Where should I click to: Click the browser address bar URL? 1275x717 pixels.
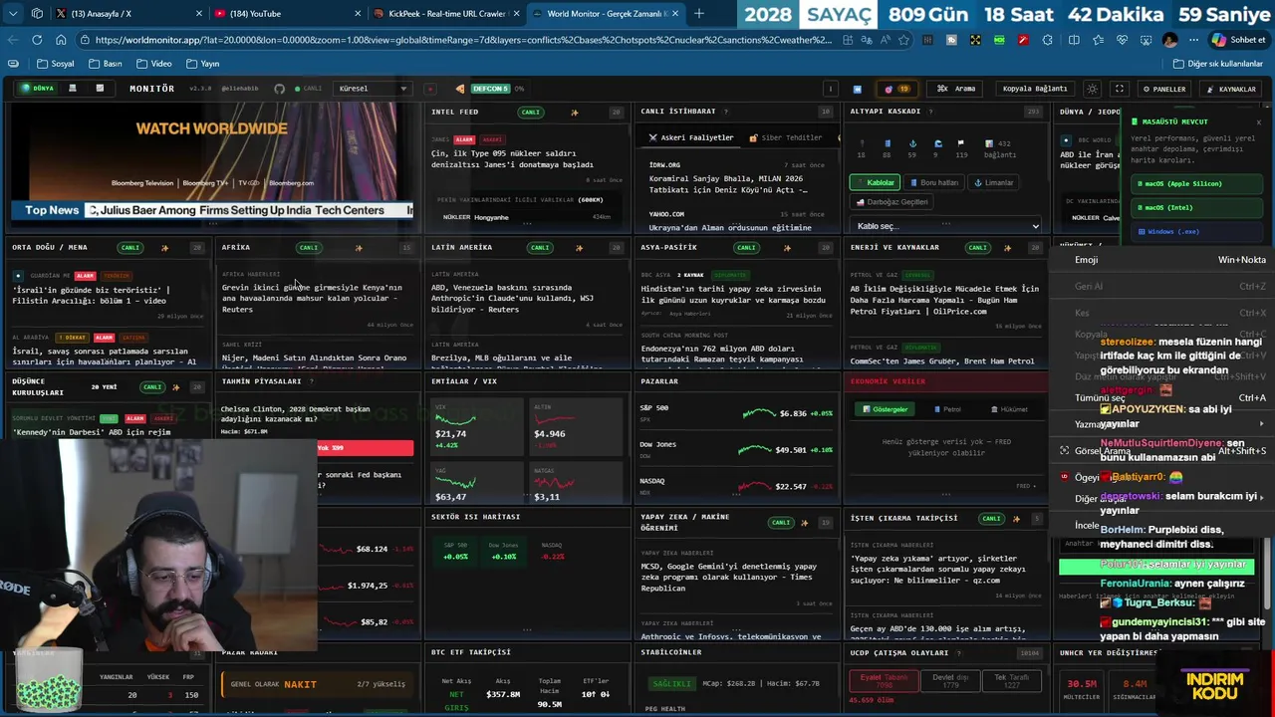[463, 40]
